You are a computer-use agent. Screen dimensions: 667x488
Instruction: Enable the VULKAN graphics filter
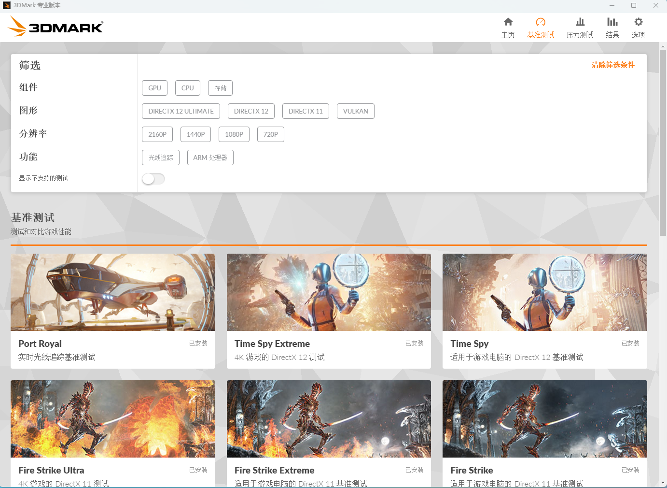click(356, 111)
